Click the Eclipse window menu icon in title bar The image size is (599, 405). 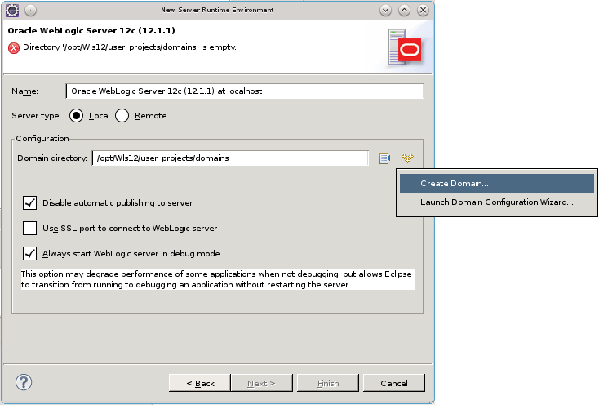[x=12, y=10]
